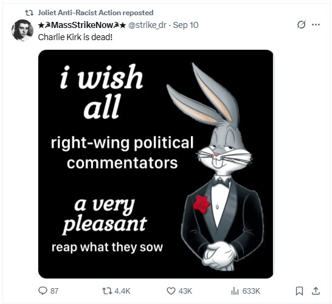
Task: Click the share upload arrow icon
Action: (316, 291)
